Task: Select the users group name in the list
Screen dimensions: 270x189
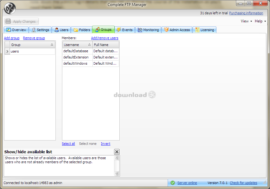Action: (x=15, y=51)
